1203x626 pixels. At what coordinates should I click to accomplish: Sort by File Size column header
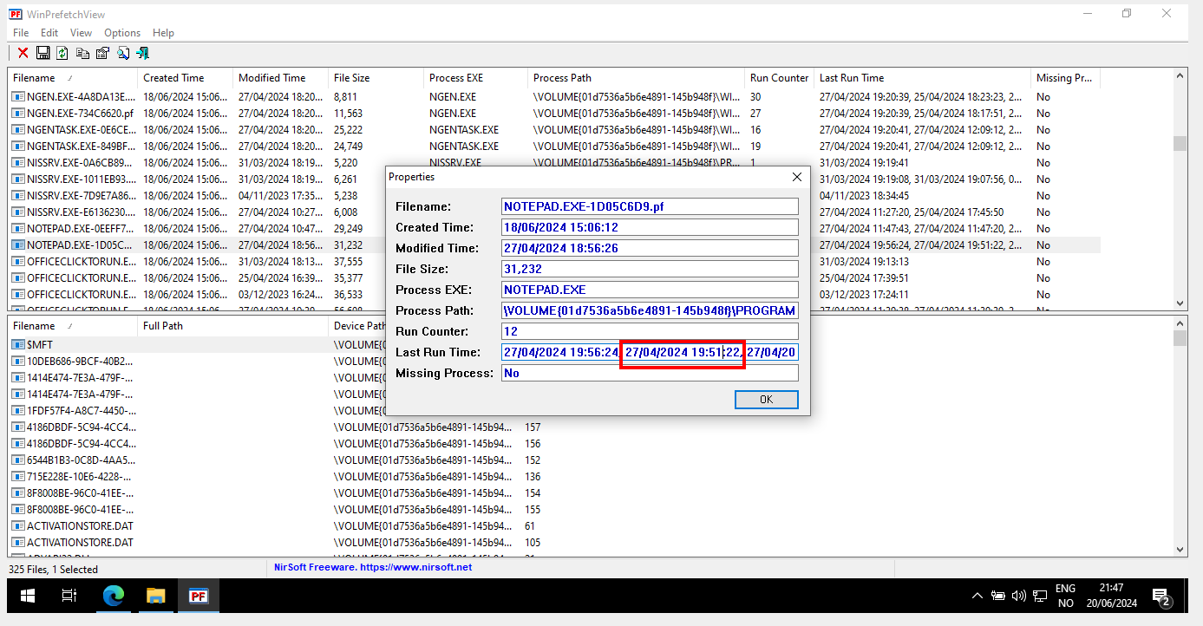376,78
